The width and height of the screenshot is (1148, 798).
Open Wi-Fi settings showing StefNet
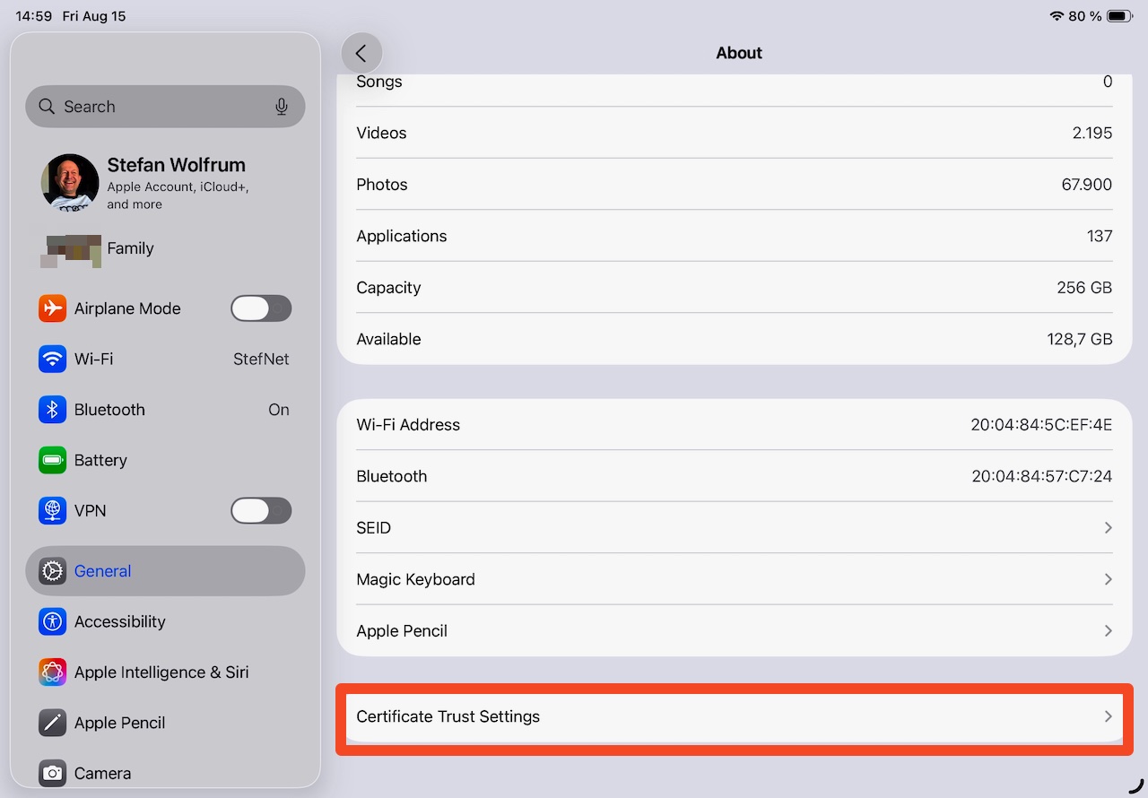[165, 359]
